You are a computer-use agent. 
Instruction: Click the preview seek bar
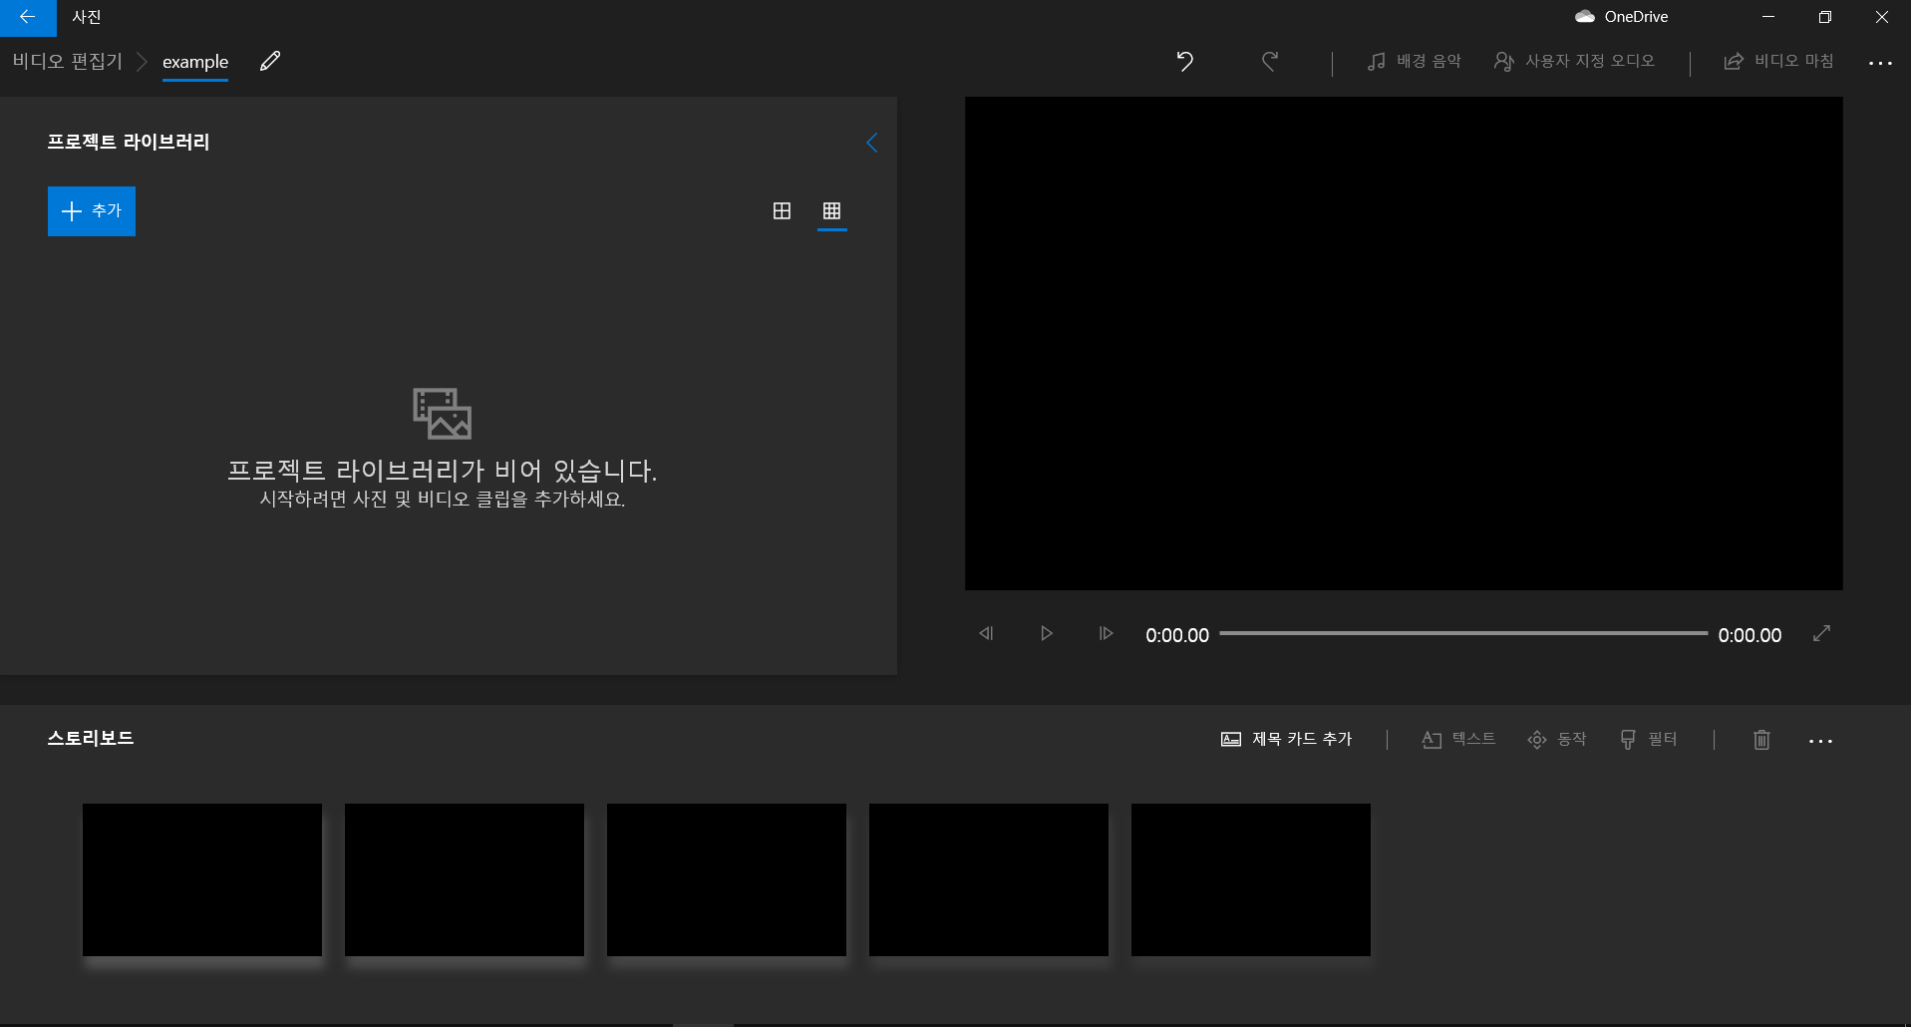1463,634
